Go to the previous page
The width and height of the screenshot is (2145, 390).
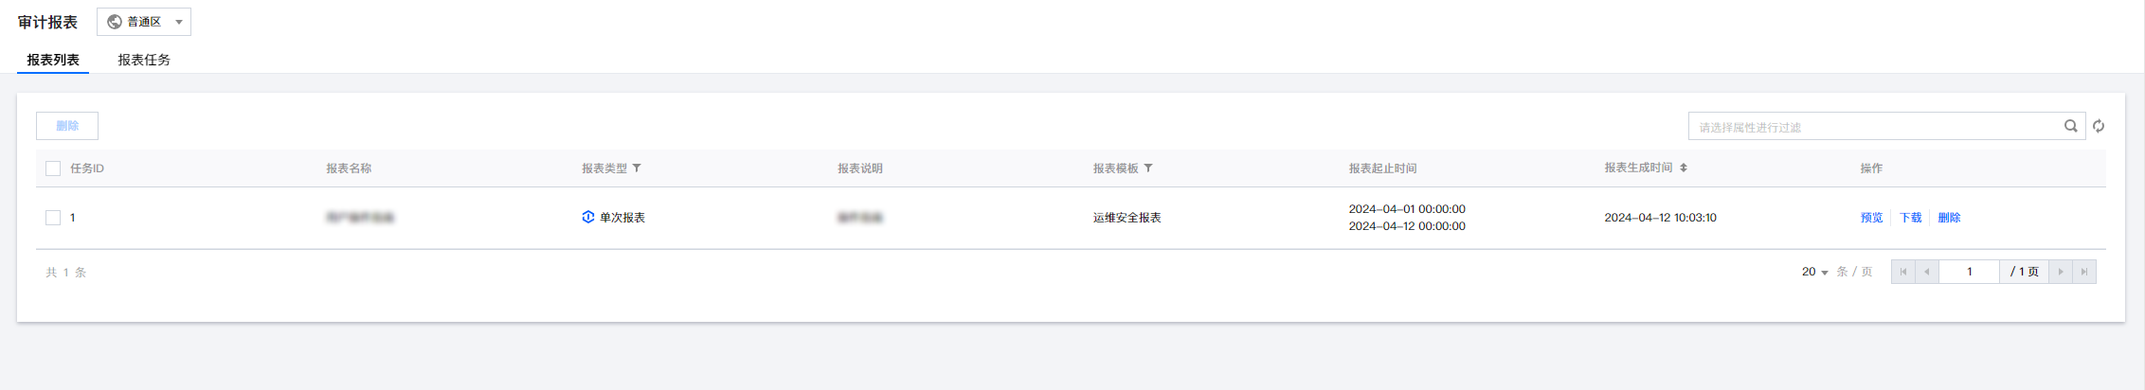point(1926,272)
